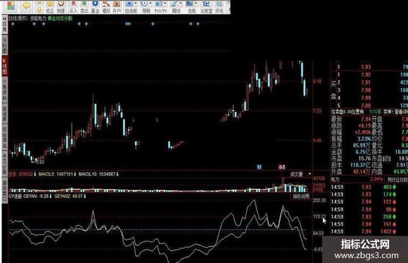Viewport: 408px width, 263px height.
Task: Switch to the 分时图 sidebar tab
Action: click(5, 45)
